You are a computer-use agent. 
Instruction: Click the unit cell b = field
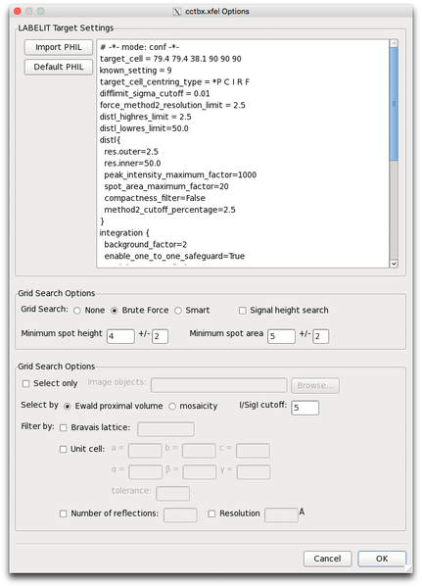199,451
